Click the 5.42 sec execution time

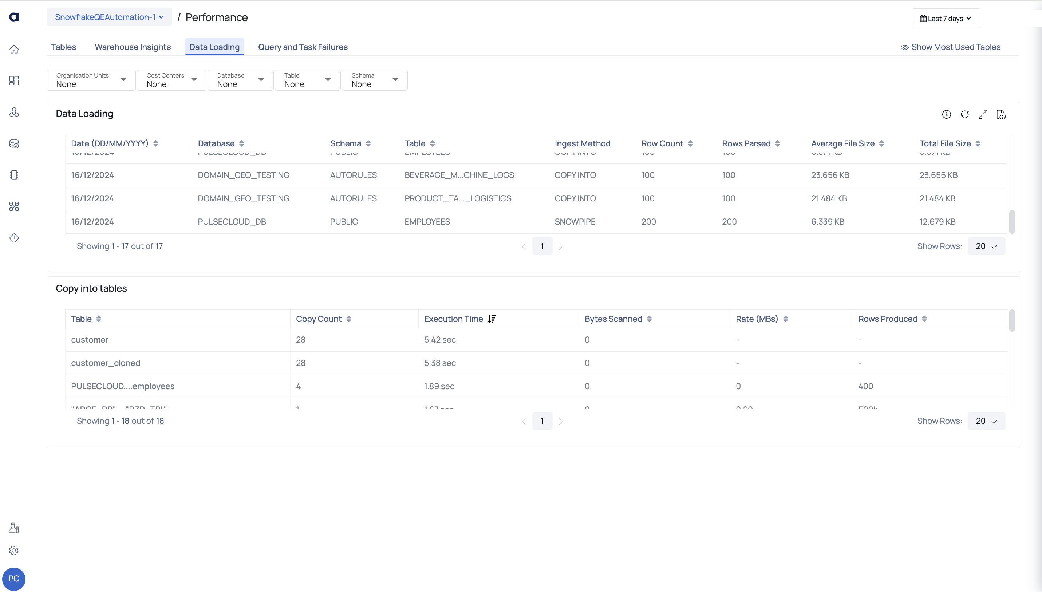[x=440, y=340]
